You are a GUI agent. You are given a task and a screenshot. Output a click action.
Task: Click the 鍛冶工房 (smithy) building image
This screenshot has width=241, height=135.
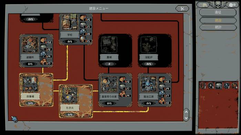pos(149,84)
